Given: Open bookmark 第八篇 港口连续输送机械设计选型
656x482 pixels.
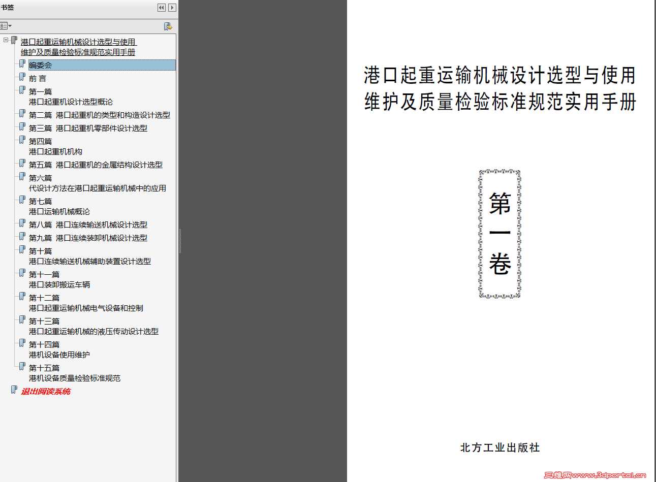Looking at the screenshot, I should 88,225.
